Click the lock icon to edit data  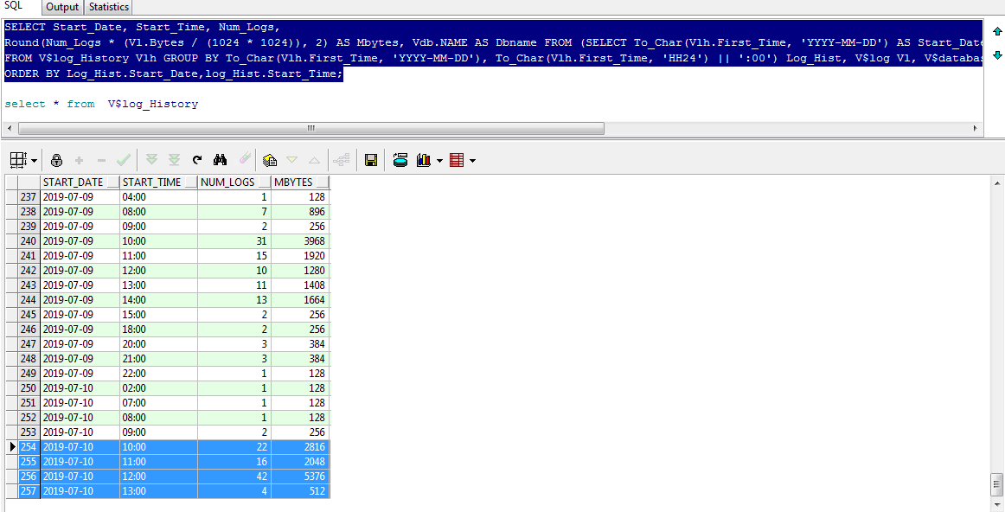[57, 160]
